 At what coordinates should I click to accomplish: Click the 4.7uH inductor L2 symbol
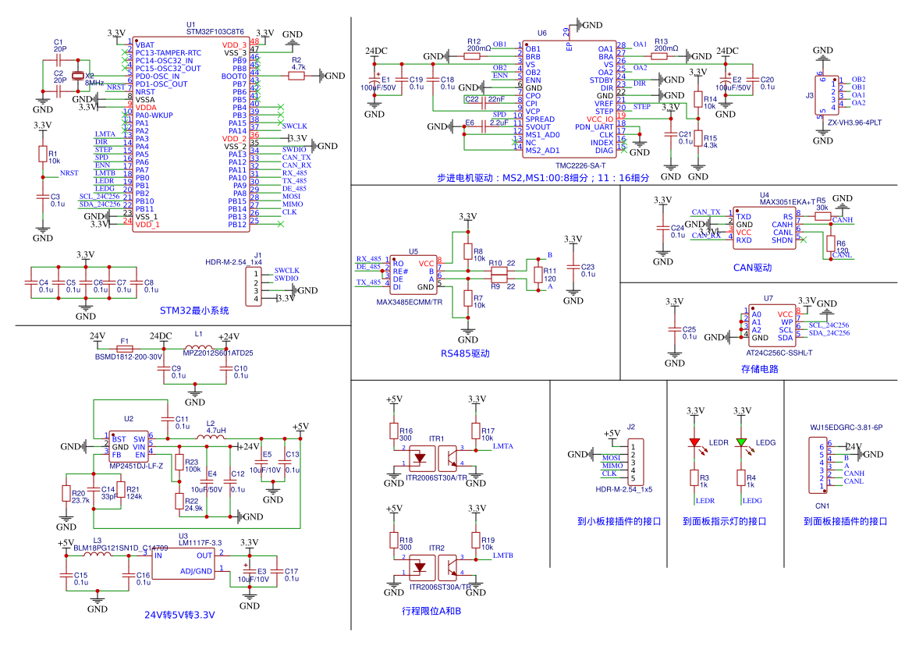click(x=211, y=437)
